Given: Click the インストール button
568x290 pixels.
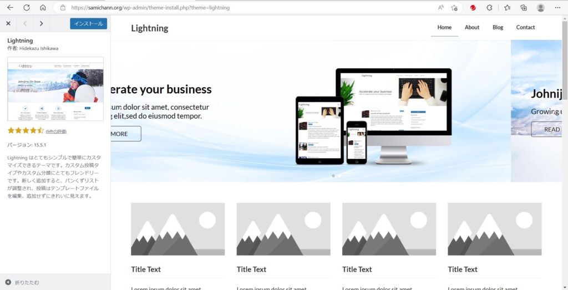Looking at the screenshot, I should point(88,23).
